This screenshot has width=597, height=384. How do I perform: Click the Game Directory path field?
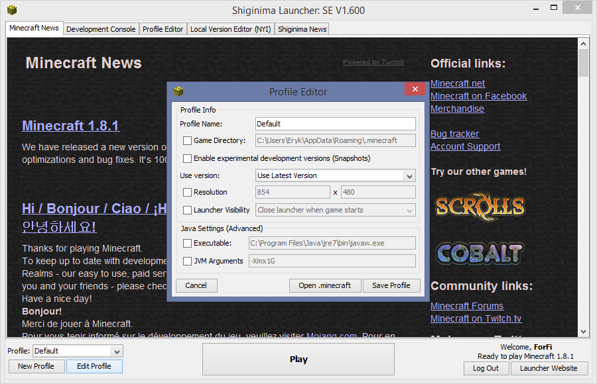click(x=336, y=140)
